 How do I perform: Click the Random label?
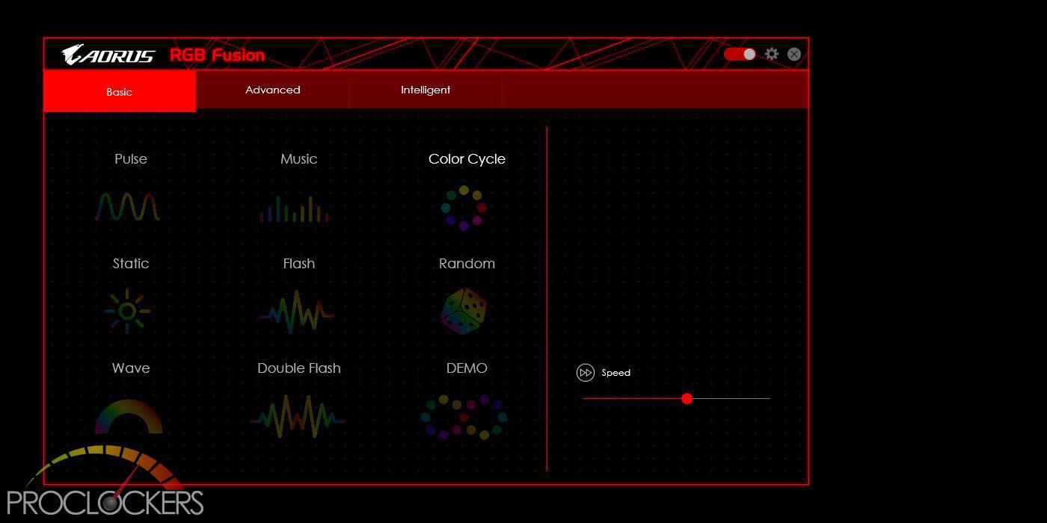pos(467,264)
